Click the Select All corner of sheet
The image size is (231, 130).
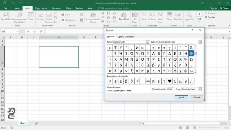tap(3, 38)
